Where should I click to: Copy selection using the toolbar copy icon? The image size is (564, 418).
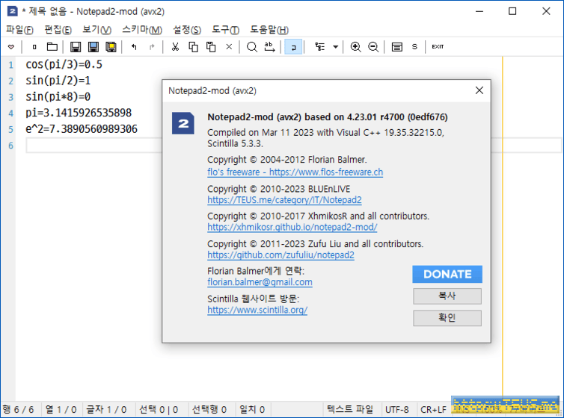pyautogui.click(x=193, y=47)
